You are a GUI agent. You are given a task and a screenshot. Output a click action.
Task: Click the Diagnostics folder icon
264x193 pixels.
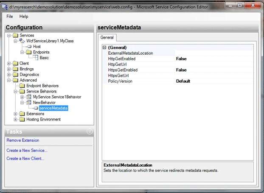click(x=15, y=74)
